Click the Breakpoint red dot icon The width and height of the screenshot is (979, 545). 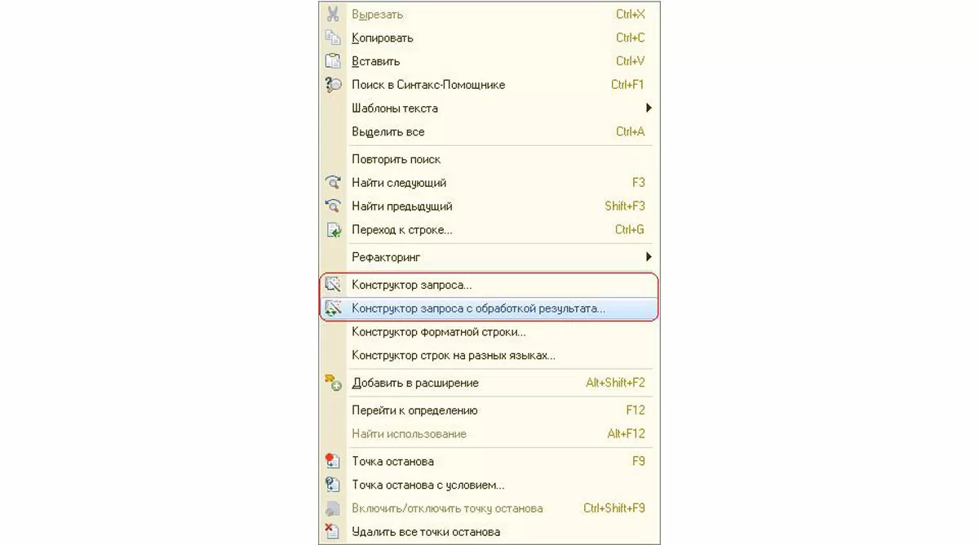[x=332, y=461]
